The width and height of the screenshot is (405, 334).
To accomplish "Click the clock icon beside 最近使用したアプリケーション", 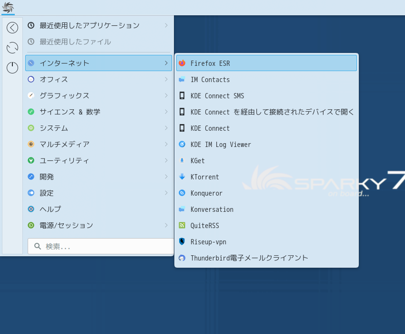I will point(31,25).
